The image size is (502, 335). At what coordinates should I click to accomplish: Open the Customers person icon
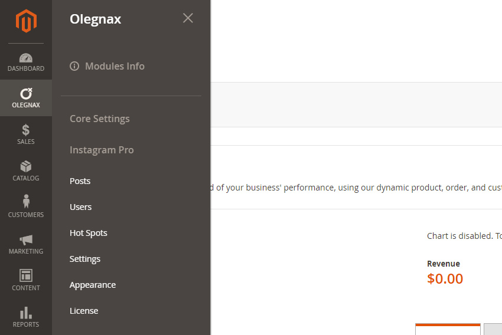click(x=26, y=201)
